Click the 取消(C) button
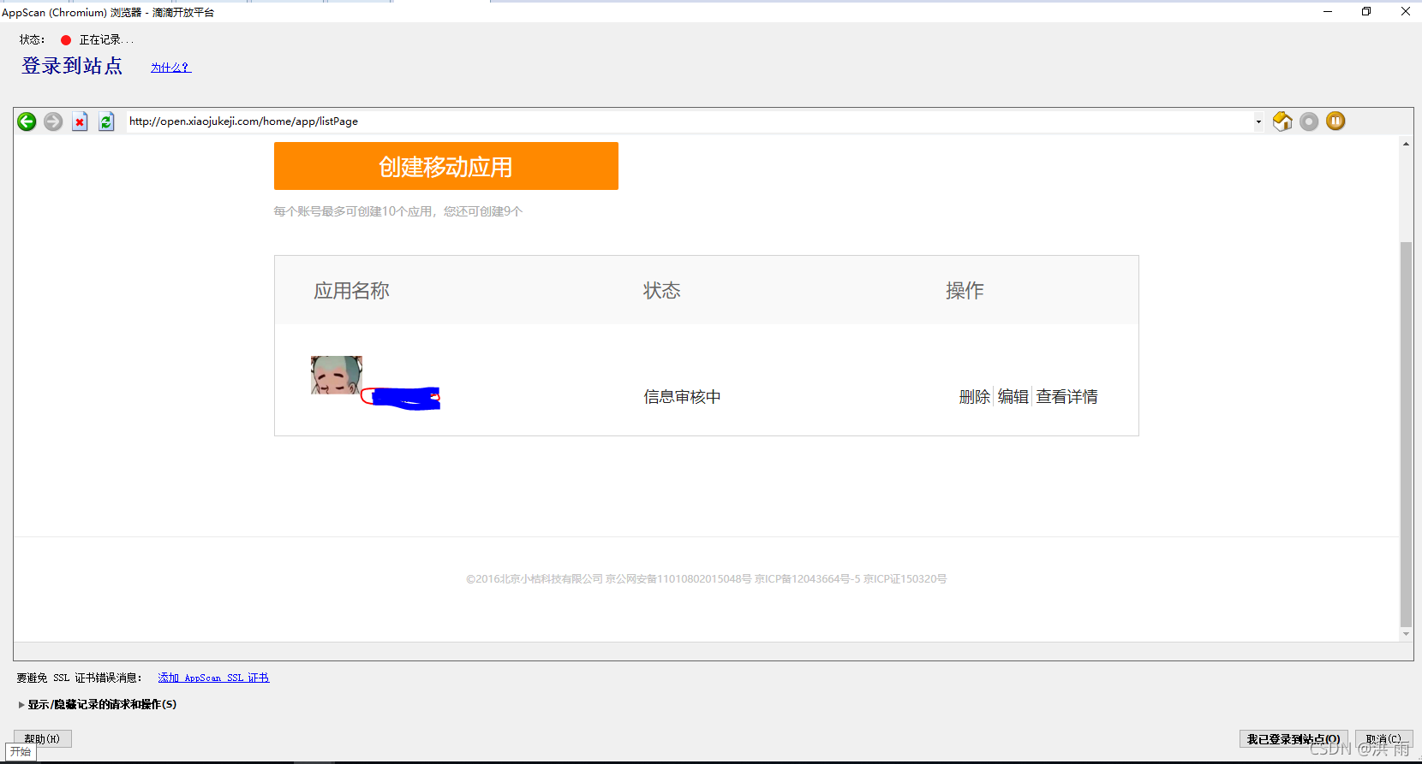 (x=1383, y=738)
